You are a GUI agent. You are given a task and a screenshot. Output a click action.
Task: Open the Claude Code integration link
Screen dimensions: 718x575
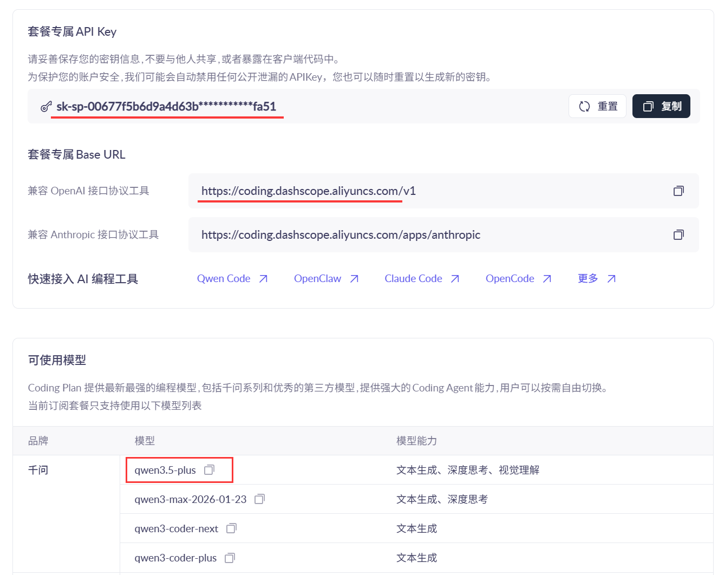coord(413,279)
